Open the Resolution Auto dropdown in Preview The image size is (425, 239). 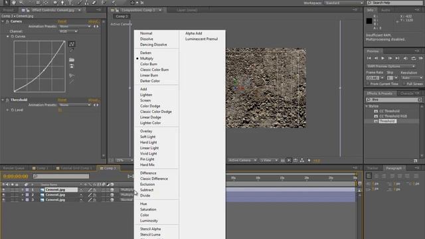[412, 78]
